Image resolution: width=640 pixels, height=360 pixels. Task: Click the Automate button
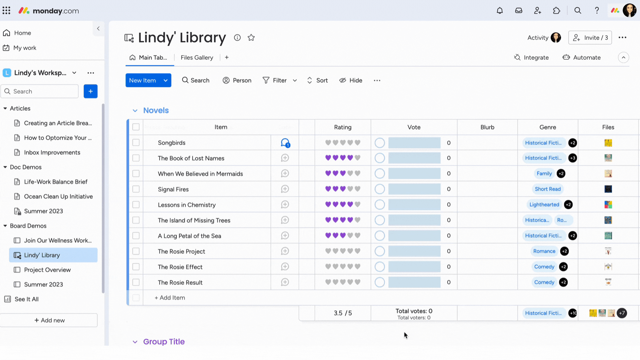point(587,58)
